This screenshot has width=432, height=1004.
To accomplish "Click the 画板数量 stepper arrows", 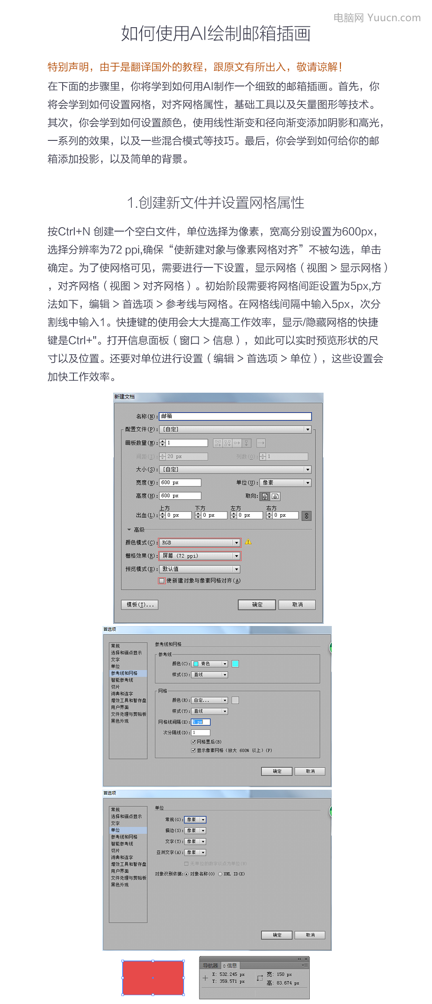I will [163, 443].
